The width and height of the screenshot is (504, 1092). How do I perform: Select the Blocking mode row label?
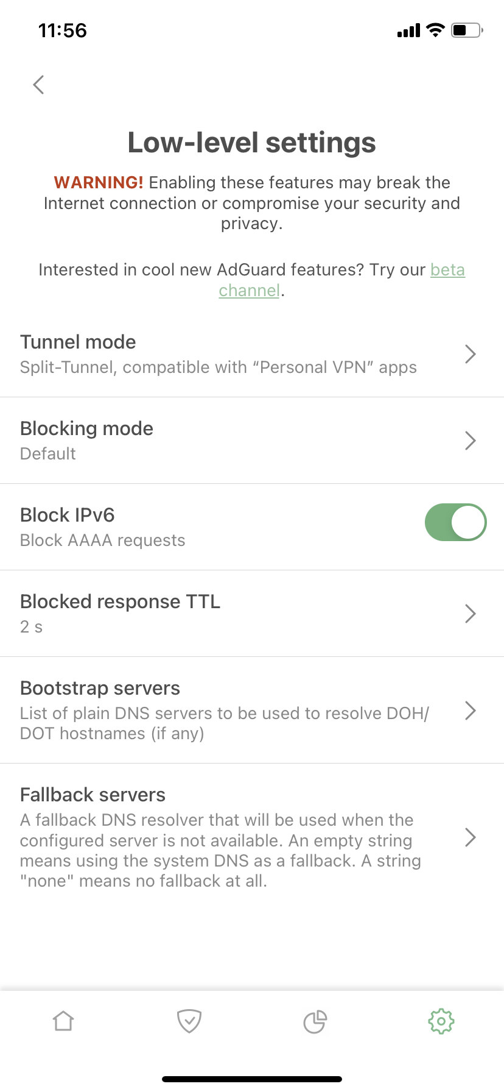point(86,428)
